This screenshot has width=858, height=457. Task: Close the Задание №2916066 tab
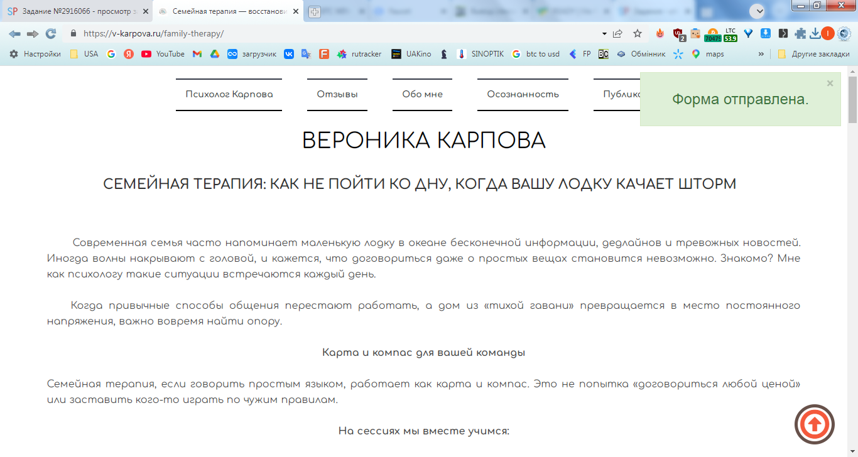click(145, 11)
